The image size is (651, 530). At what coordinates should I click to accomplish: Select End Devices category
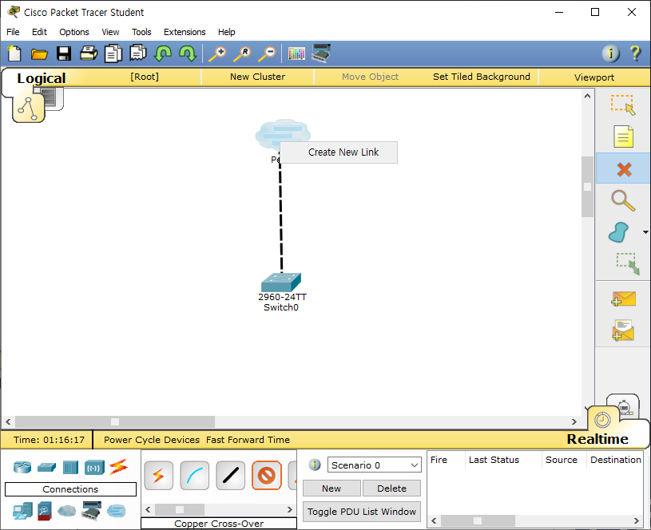point(22,512)
